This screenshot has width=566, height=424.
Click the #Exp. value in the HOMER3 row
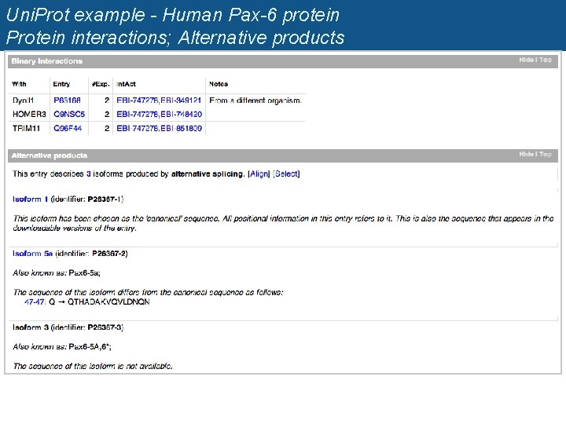pos(107,115)
